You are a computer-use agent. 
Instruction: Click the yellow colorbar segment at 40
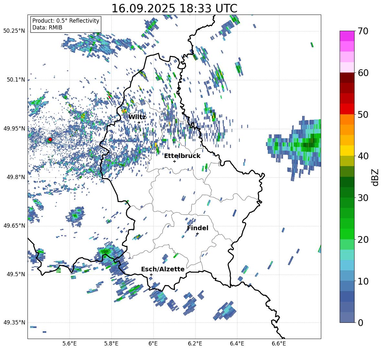[347, 151]
